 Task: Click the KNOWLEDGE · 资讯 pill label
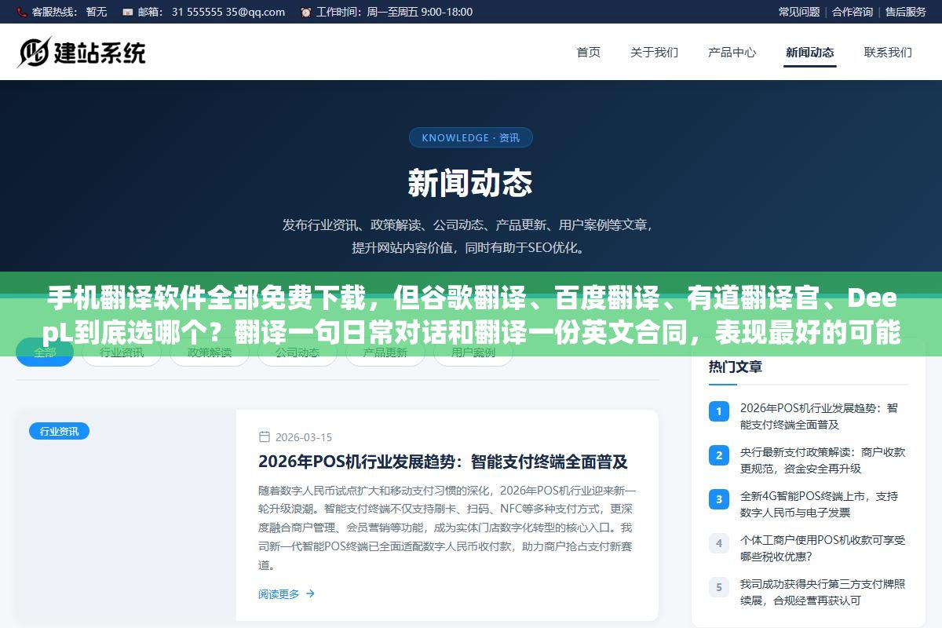point(471,137)
